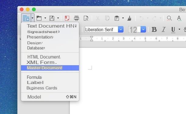Click the Paste clipboard icon
Screen dimensions: 186x114
point(117,18)
